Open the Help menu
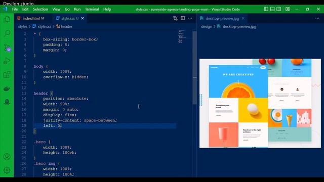 pyautogui.click(x=107, y=9)
